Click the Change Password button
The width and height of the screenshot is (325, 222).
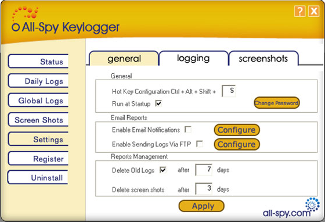277,103
